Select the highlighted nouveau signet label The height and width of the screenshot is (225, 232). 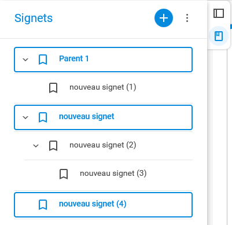[x=87, y=116]
